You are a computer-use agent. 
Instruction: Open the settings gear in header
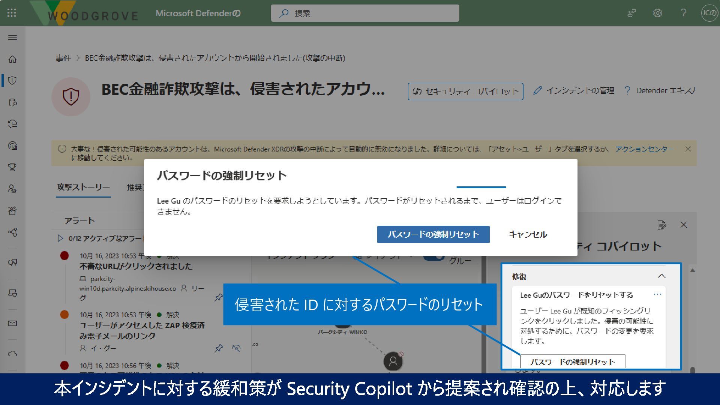coord(657,13)
